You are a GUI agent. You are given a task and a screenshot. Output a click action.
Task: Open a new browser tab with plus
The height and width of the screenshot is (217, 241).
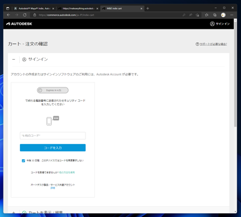[x=148, y=8]
